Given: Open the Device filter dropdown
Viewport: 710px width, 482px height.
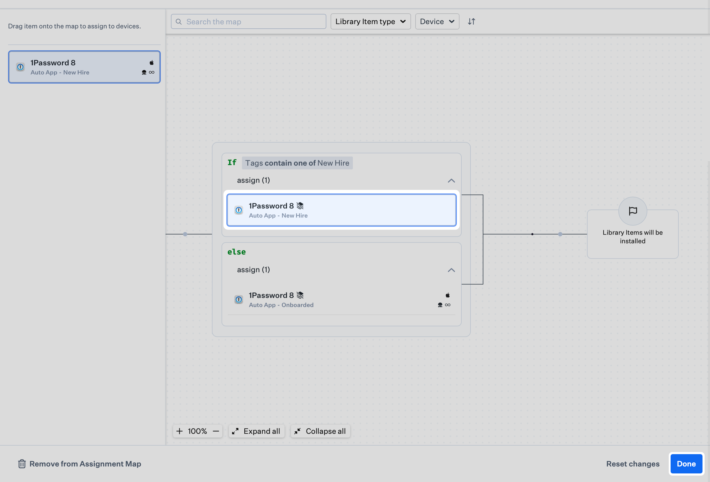Looking at the screenshot, I should (437, 22).
